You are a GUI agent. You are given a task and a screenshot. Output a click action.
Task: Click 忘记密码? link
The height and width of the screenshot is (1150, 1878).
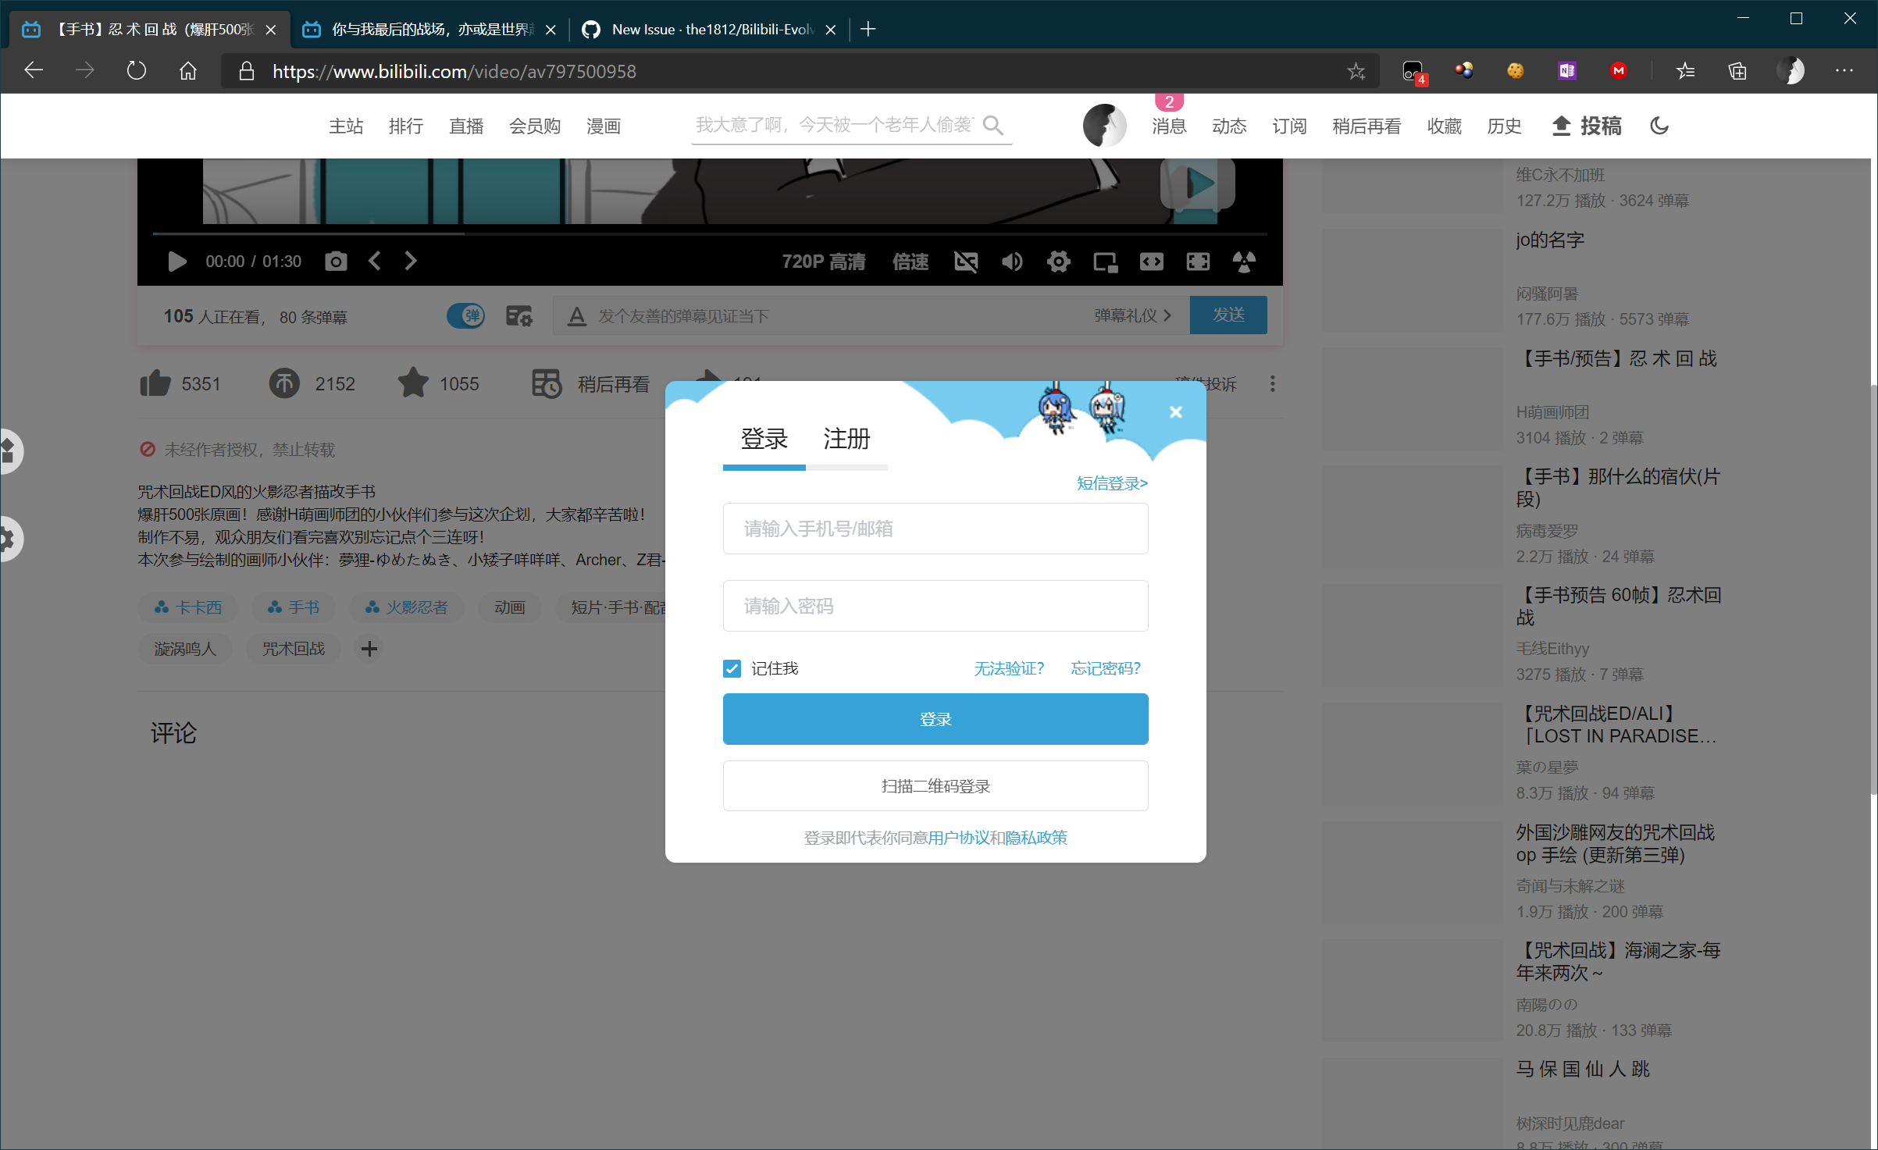pos(1106,668)
